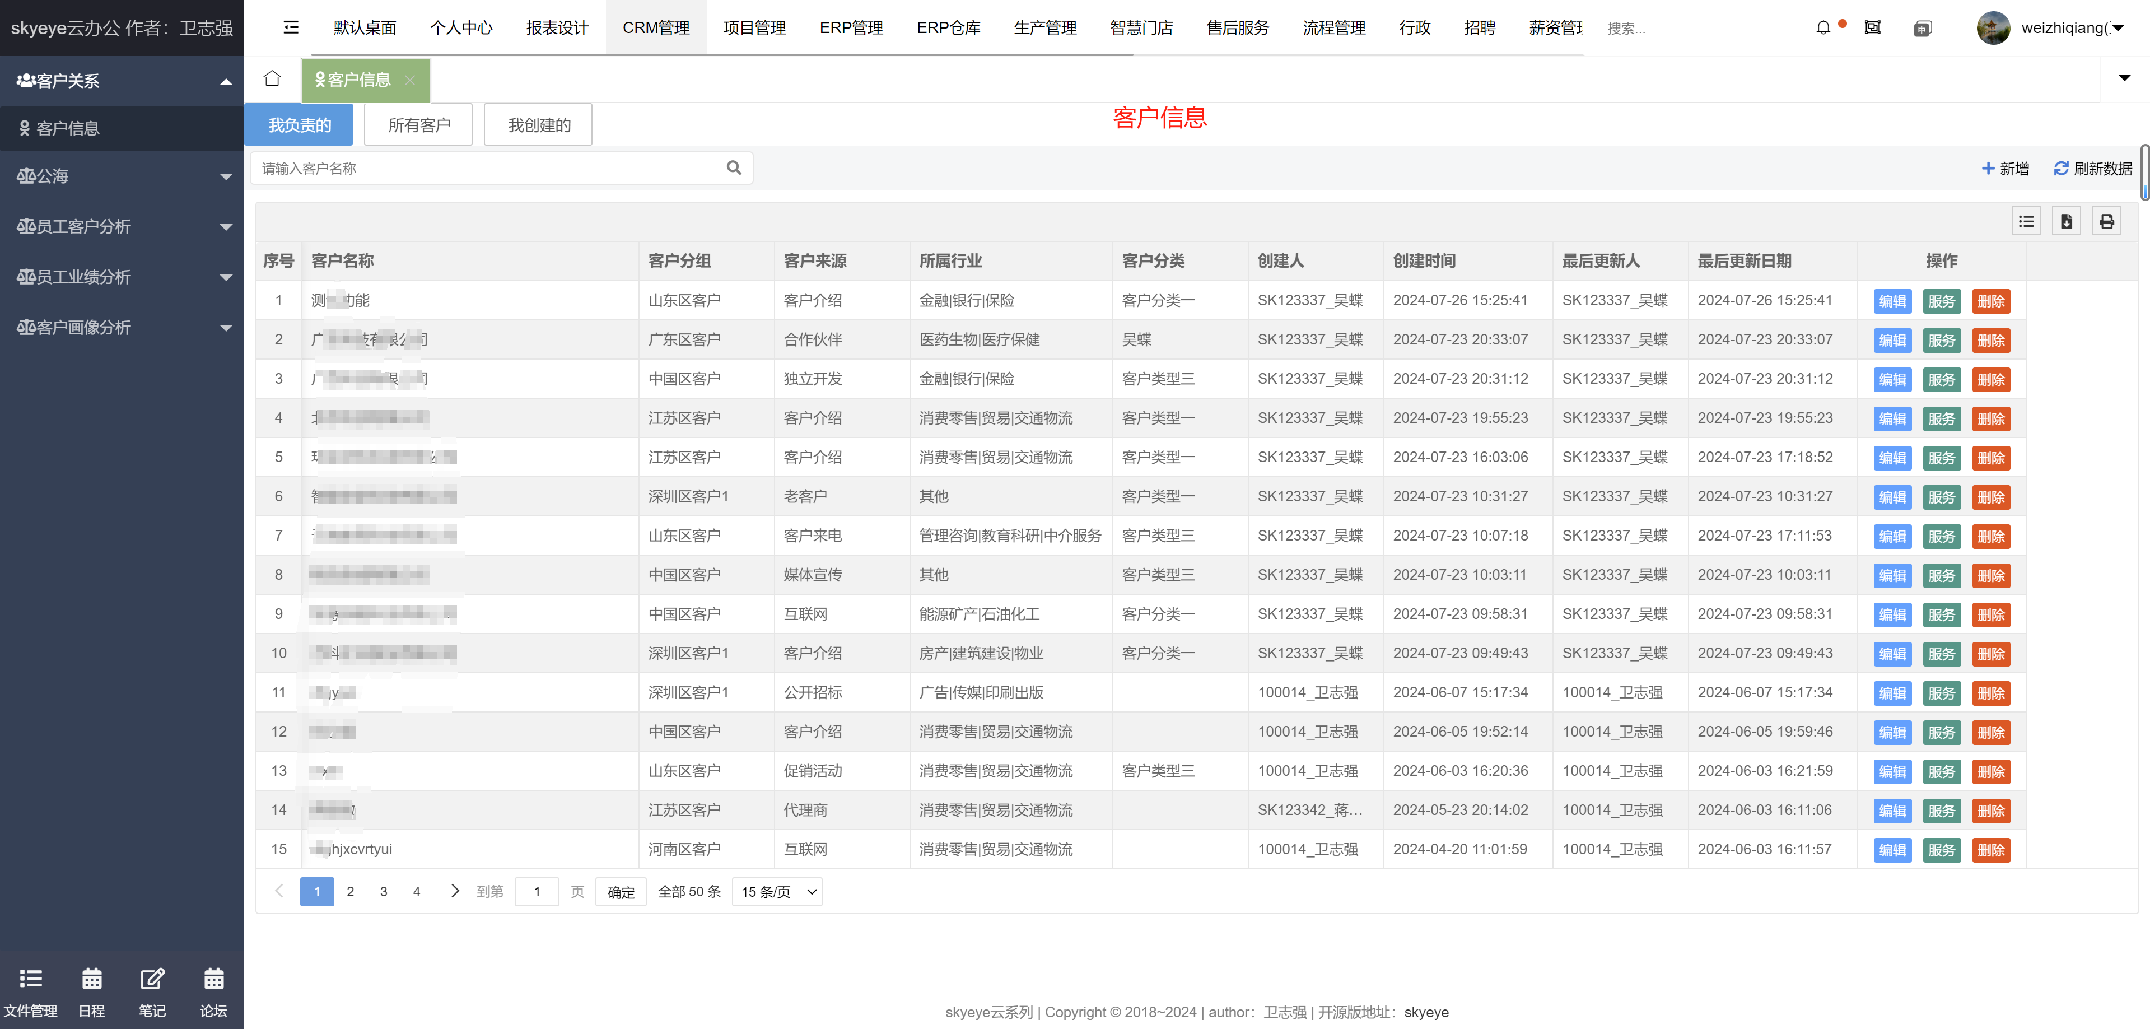Click the search magnifier icon
The width and height of the screenshot is (2150, 1029).
tap(734, 167)
